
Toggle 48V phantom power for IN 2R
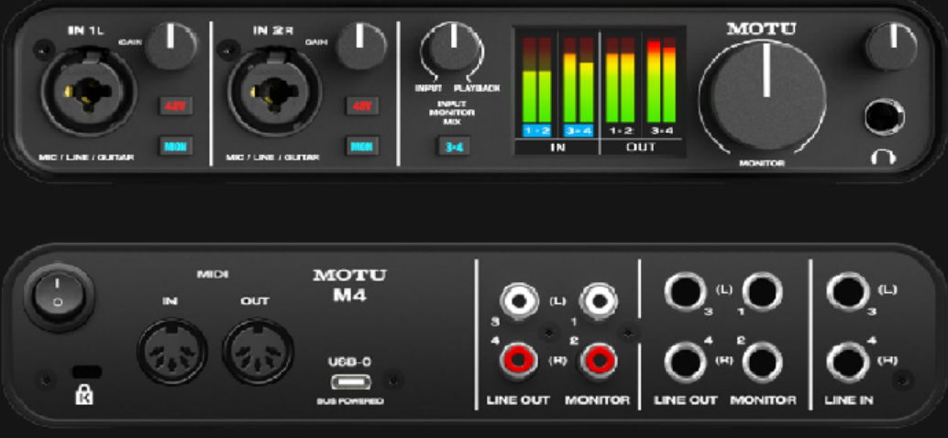(x=362, y=106)
